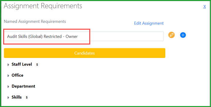Viewport: 211px width, 107px height.
Task: Open the Edit Assignment link
Action: [x=149, y=23]
